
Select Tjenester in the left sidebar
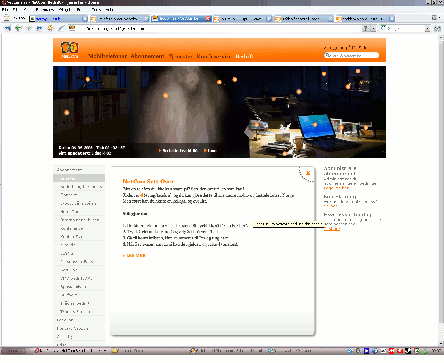[79, 178]
